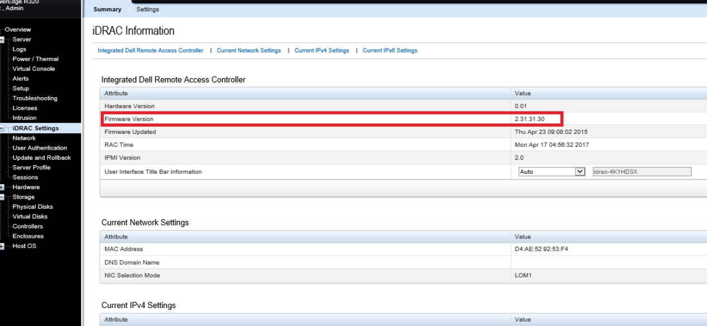Jump to Integrated Dell Remote Access Controller link
This screenshot has width=707, height=326.
(150, 51)
